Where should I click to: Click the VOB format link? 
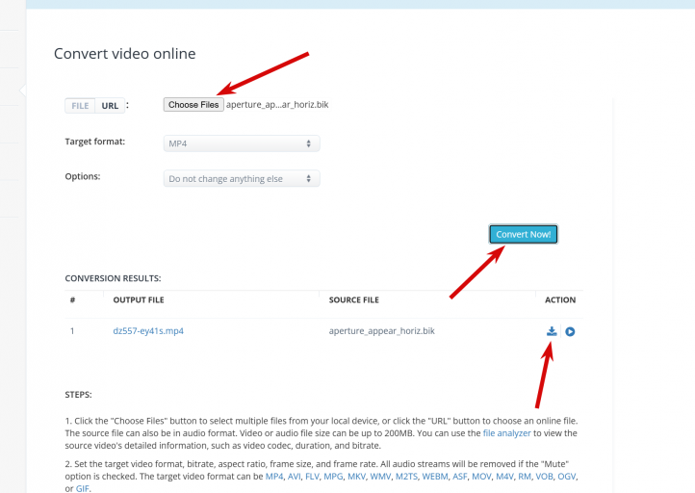pyautogui.click(x=544, y=477)
